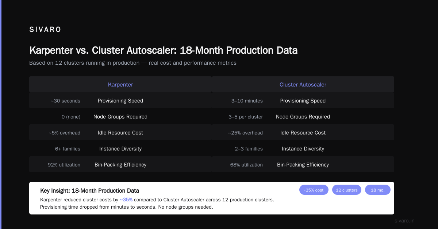
Task: Click the subtitle 'Based on 12 clusters running'
Action: click(133, 63)
